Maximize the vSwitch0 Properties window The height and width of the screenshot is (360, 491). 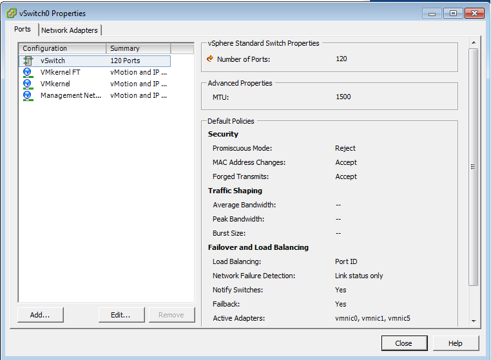(x=453, y=14)
